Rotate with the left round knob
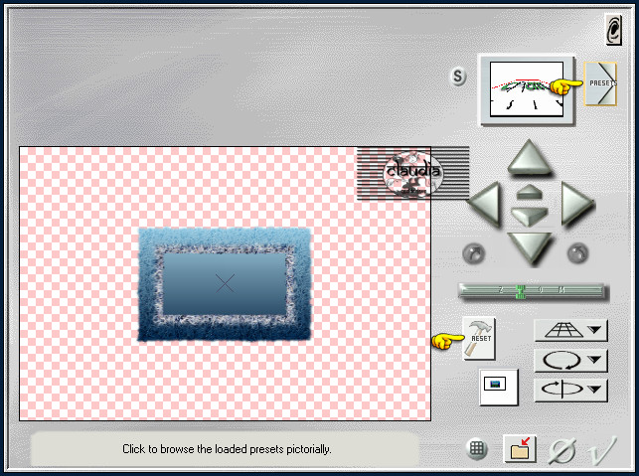Screen dimensions: 639x476 (474, 253)
